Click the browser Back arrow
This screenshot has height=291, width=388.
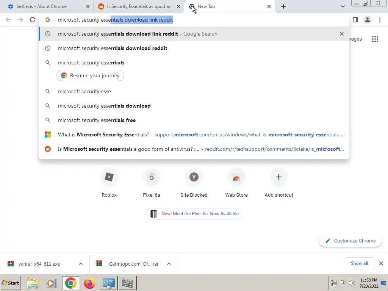click(x=8, y=20)
